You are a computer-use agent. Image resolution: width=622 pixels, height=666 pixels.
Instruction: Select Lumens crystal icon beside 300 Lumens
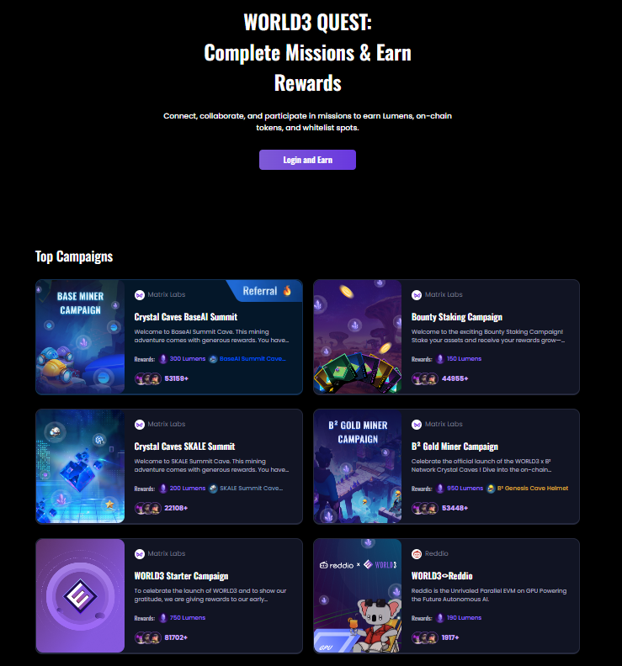(162, 359)
